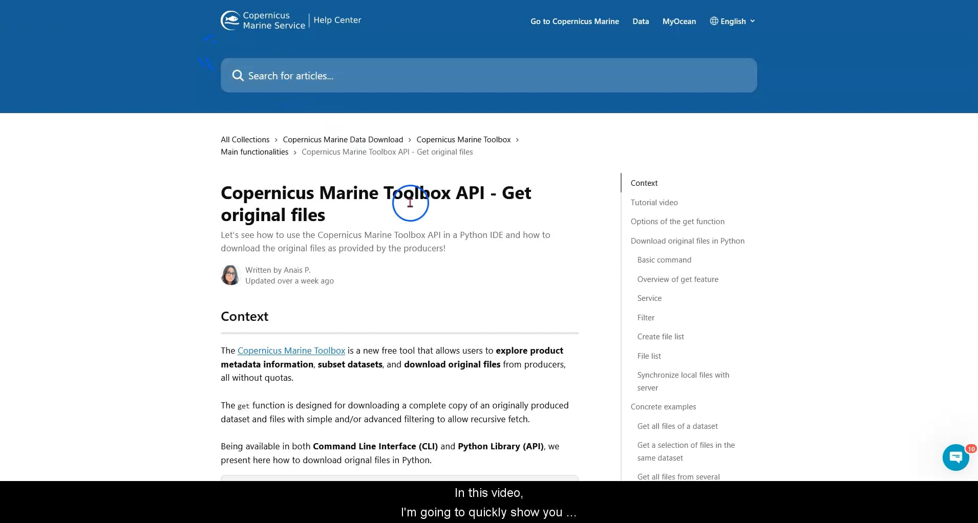Click Go to Copernicus Marine

(x=575, y=21)
